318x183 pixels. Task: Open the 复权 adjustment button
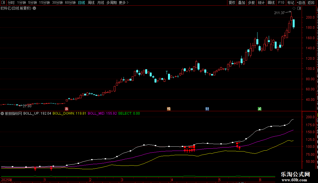coord(232,3)
